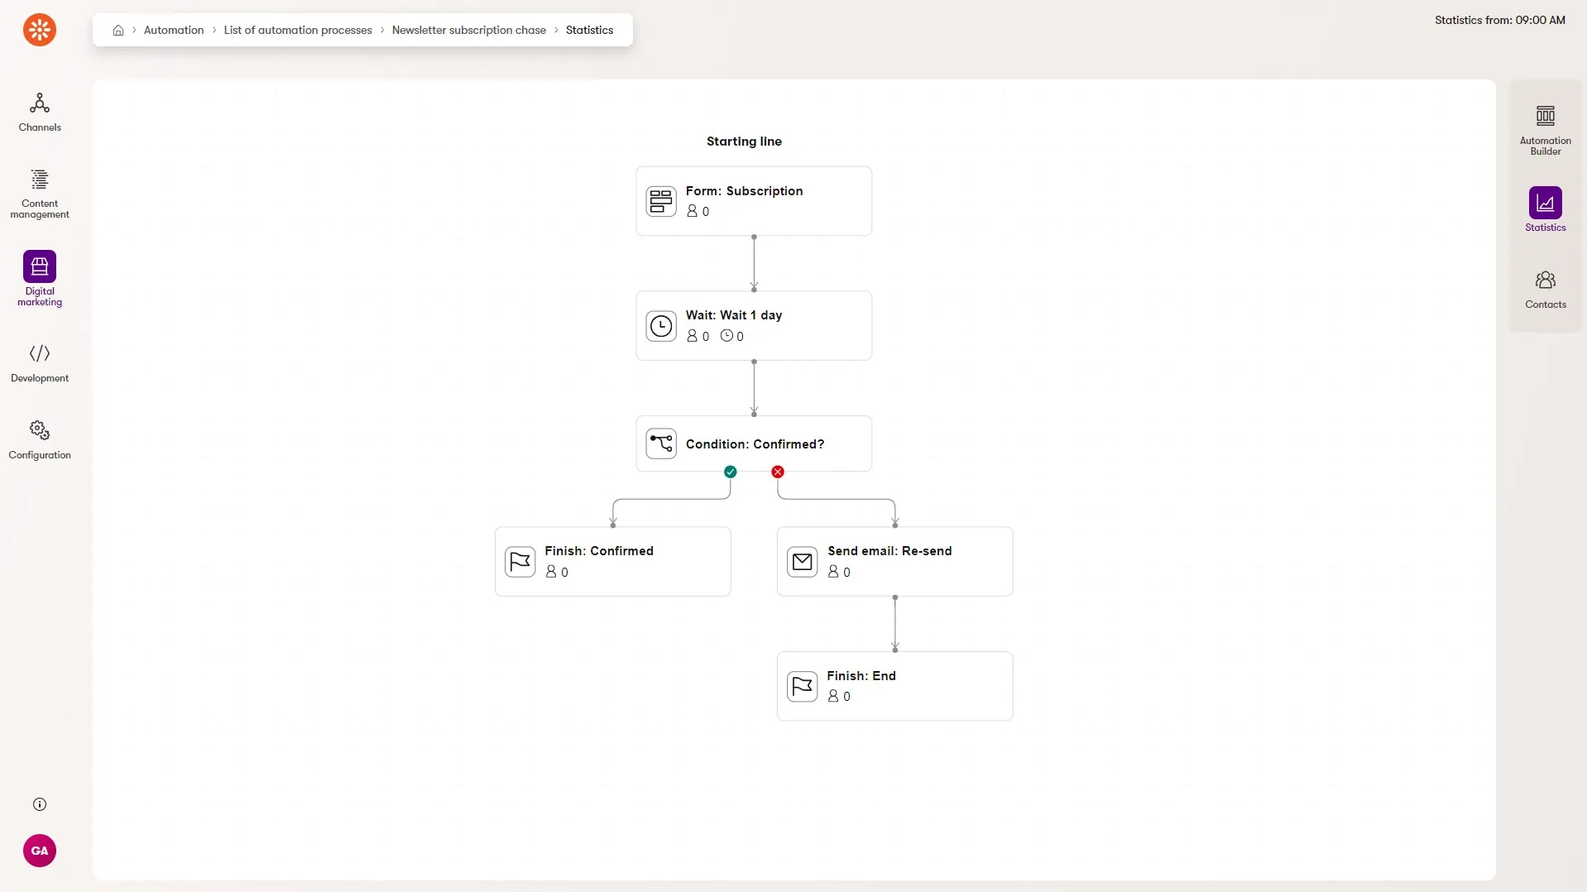This screenshot has width=1587, height=892.
Task: Click contact count on Finish: End
Action: click(839, 697)
